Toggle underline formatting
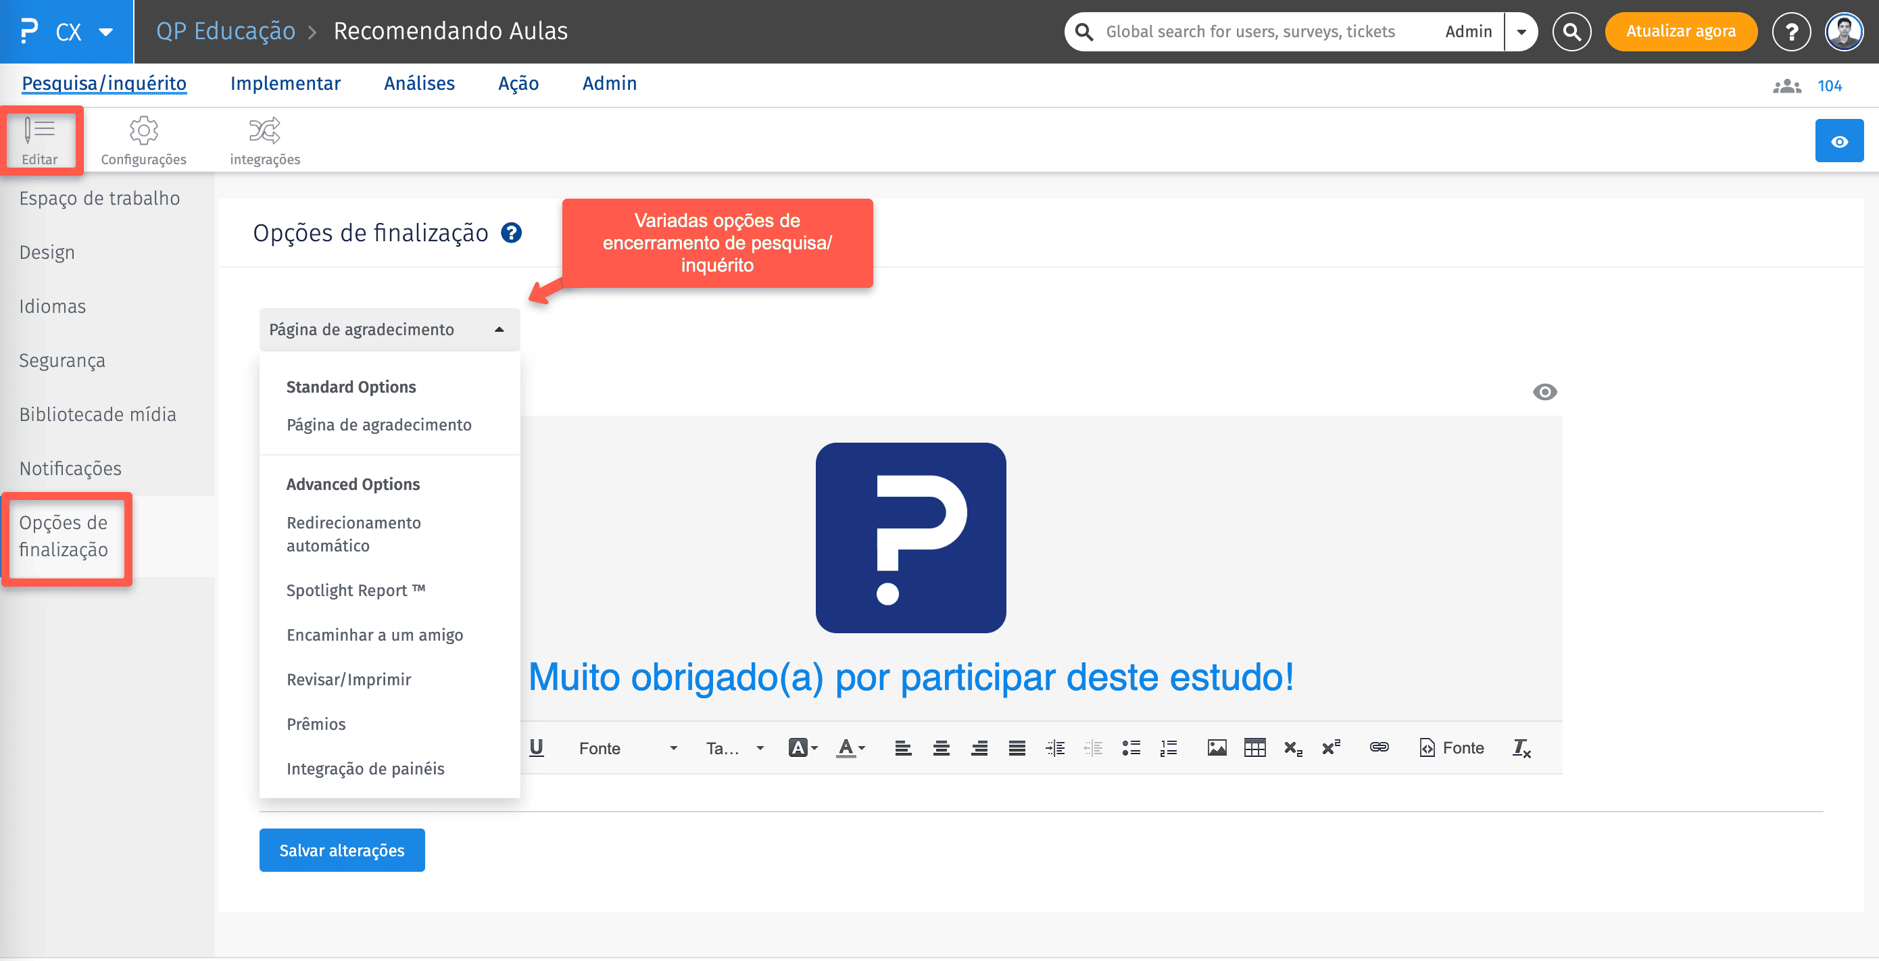This screenshot has width=1879, height=961. [x=536, y=747]
